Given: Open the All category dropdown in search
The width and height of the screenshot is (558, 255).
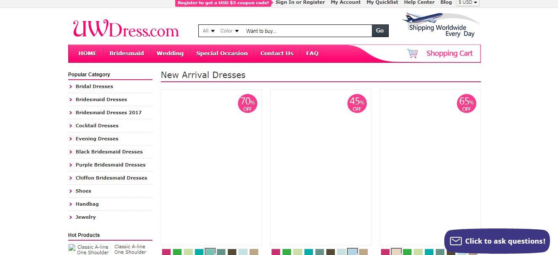Looking at the screenshot, I should click(208, 31).
